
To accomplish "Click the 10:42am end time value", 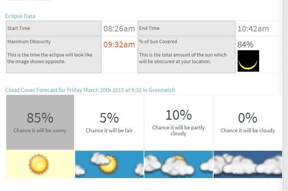I will [x=253, y=29].
